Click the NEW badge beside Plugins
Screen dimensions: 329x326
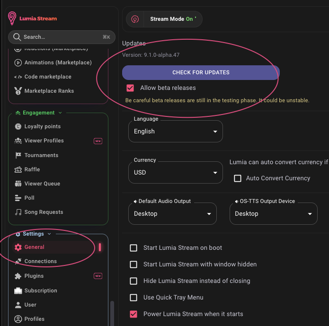coord(98,276)
